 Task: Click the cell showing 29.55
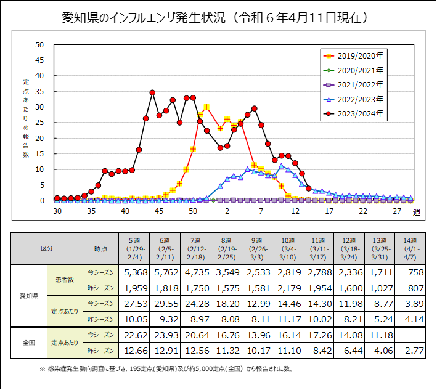165,304
